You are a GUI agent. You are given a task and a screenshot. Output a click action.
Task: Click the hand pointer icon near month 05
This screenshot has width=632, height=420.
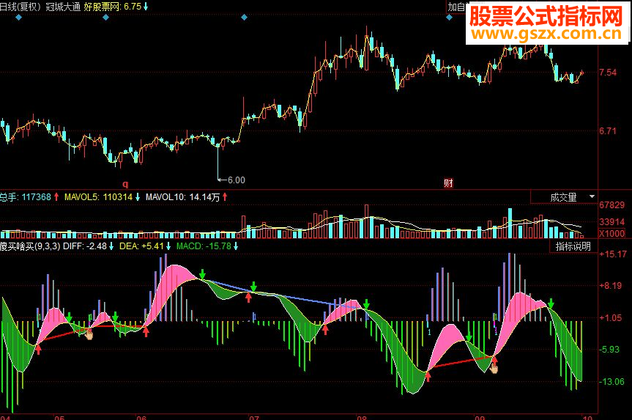(89, 334)
